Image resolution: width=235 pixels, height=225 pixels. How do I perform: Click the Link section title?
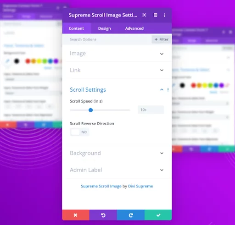75,70
